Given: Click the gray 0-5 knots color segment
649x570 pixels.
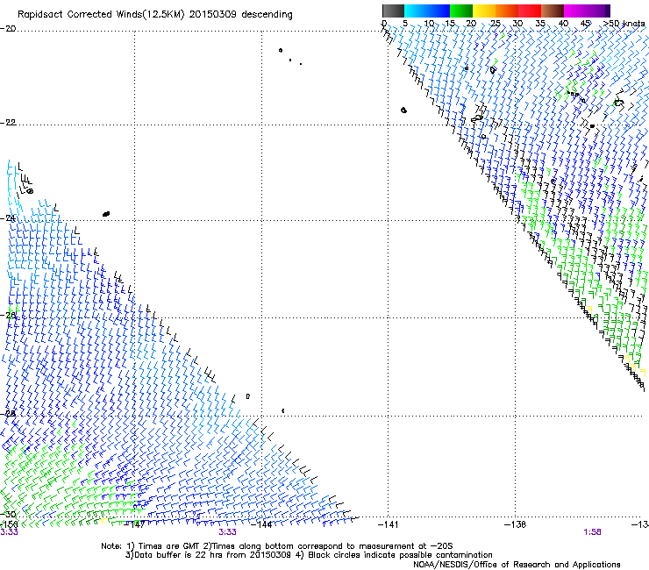Looking at the screenshot, I should tap(393, 11).
